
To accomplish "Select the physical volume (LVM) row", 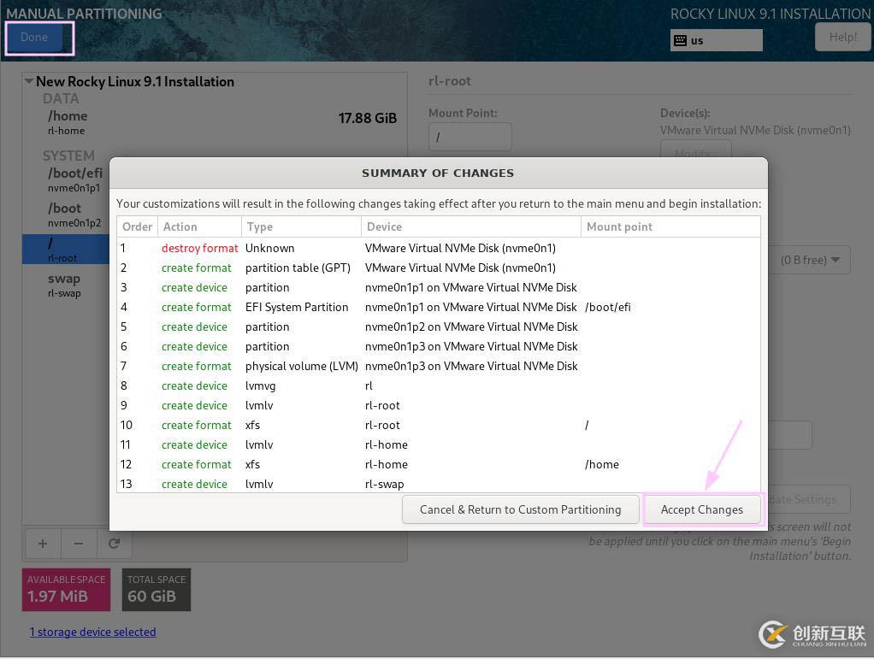I will 438,367.
